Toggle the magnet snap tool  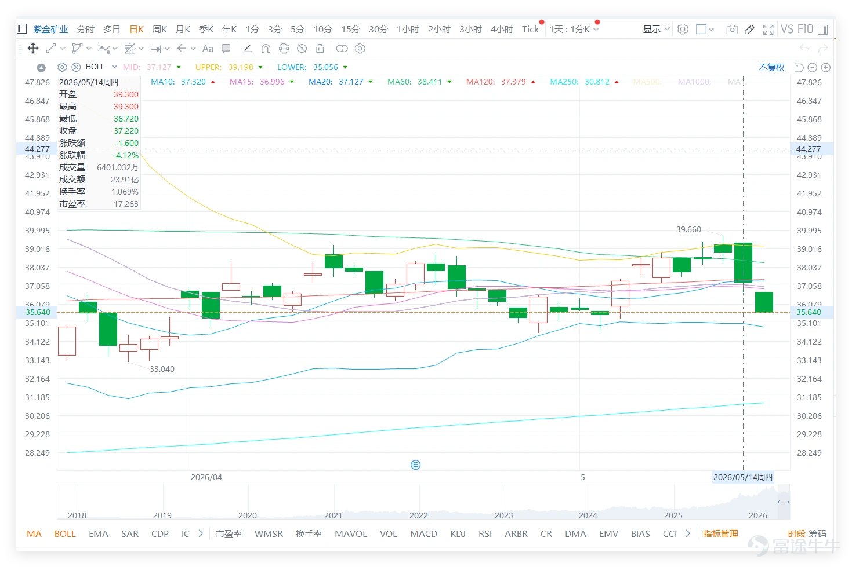pos(266,49)
